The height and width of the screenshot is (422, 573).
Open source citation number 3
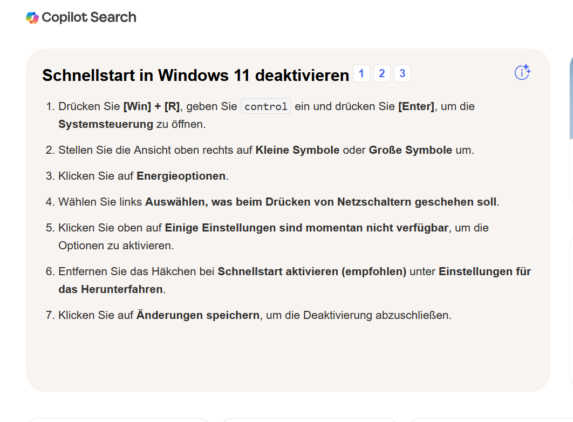[403, 73]
